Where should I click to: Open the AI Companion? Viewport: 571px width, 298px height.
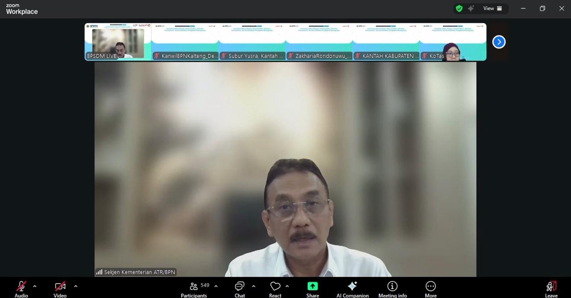(x=352, y=288)
